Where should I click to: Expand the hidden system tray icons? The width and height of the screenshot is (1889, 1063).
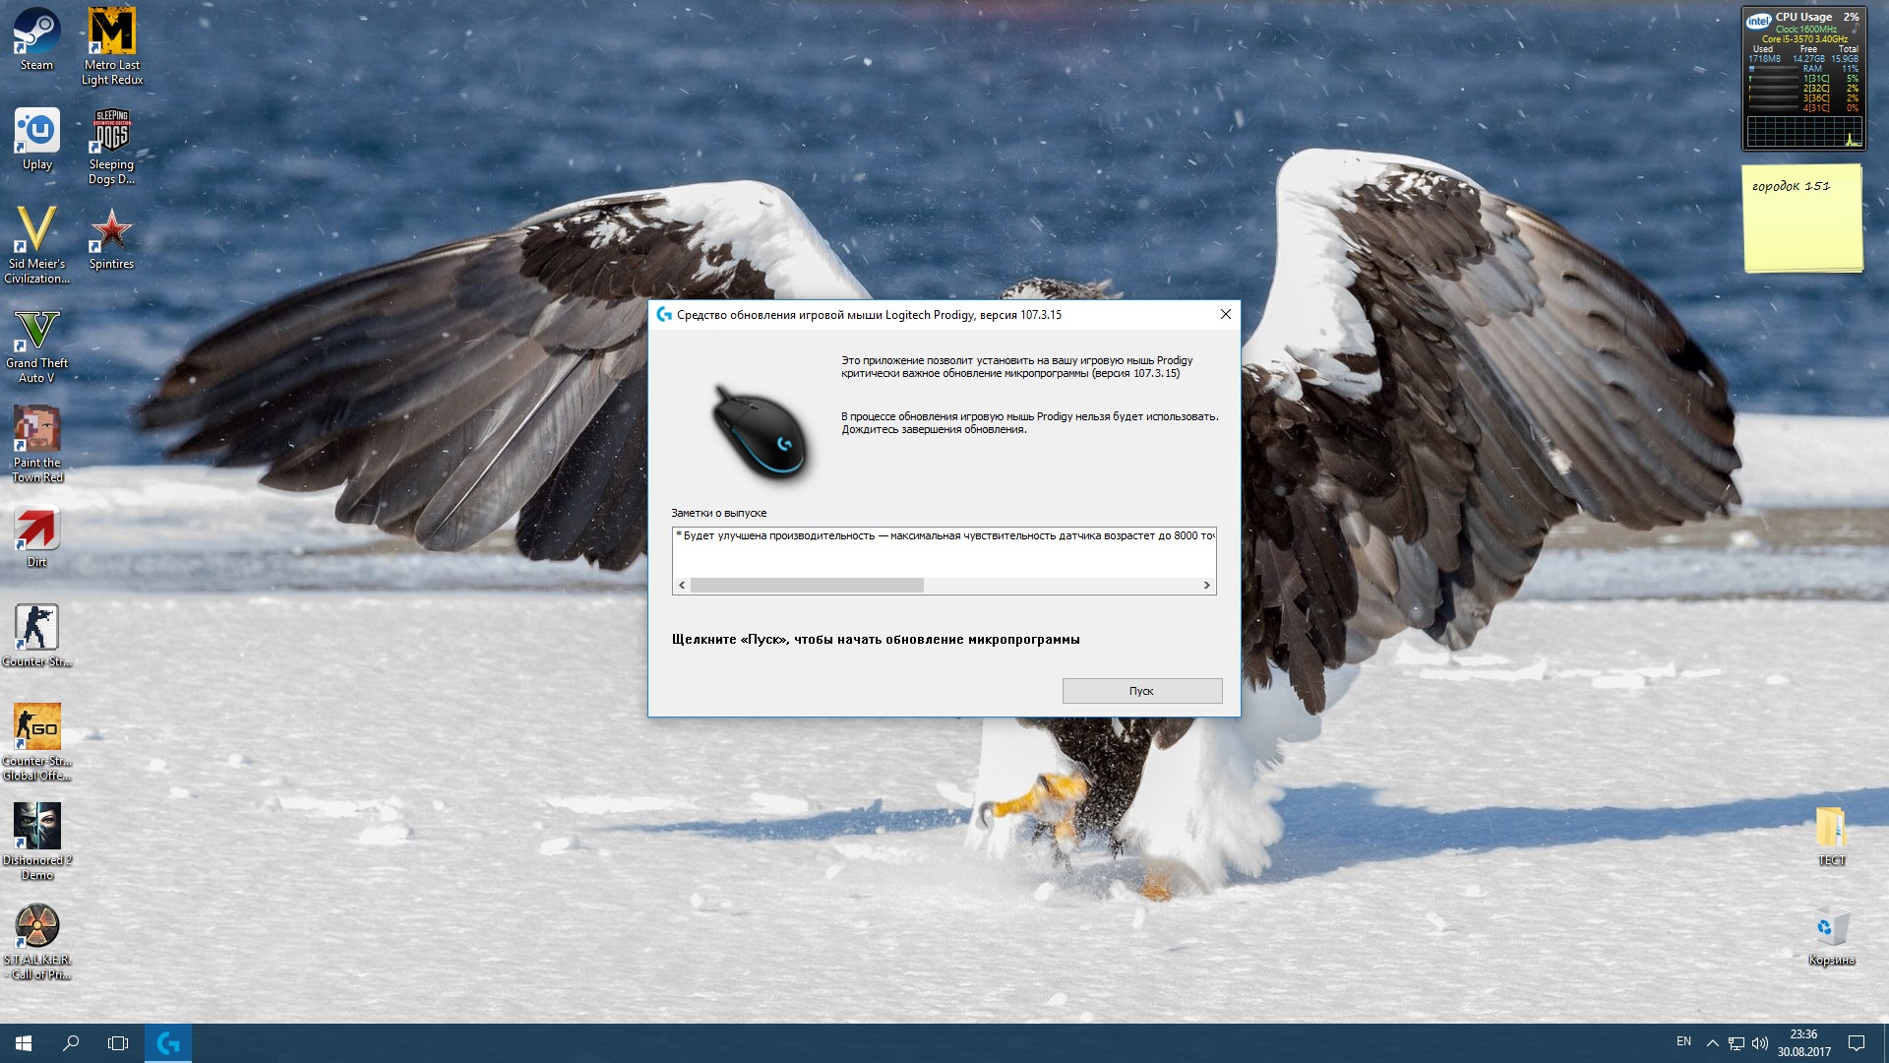point(1712,1043)
